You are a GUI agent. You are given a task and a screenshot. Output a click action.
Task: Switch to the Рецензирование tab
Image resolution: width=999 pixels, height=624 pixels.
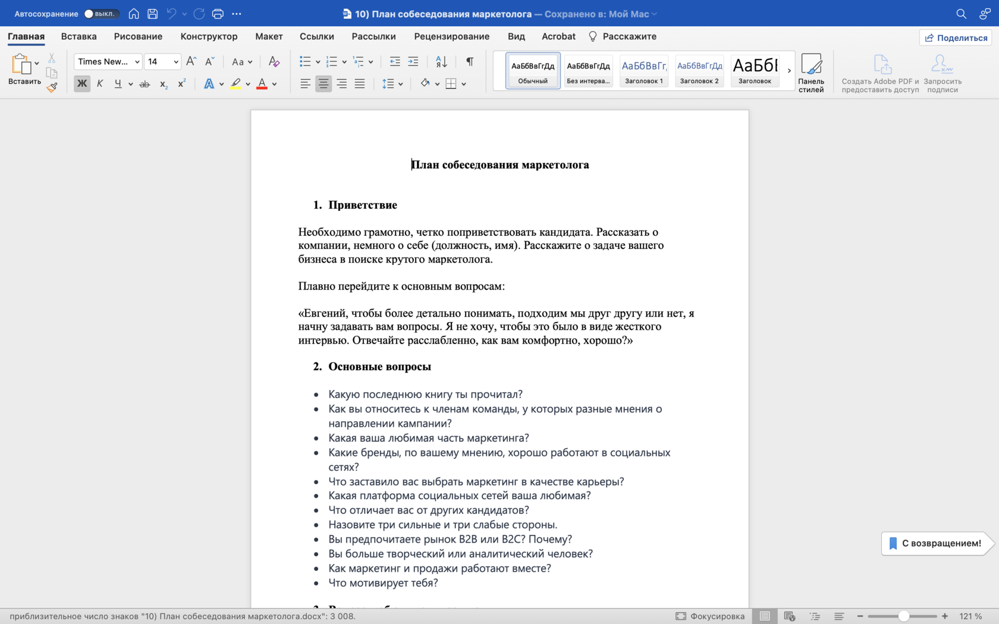(x=451, y=36)
